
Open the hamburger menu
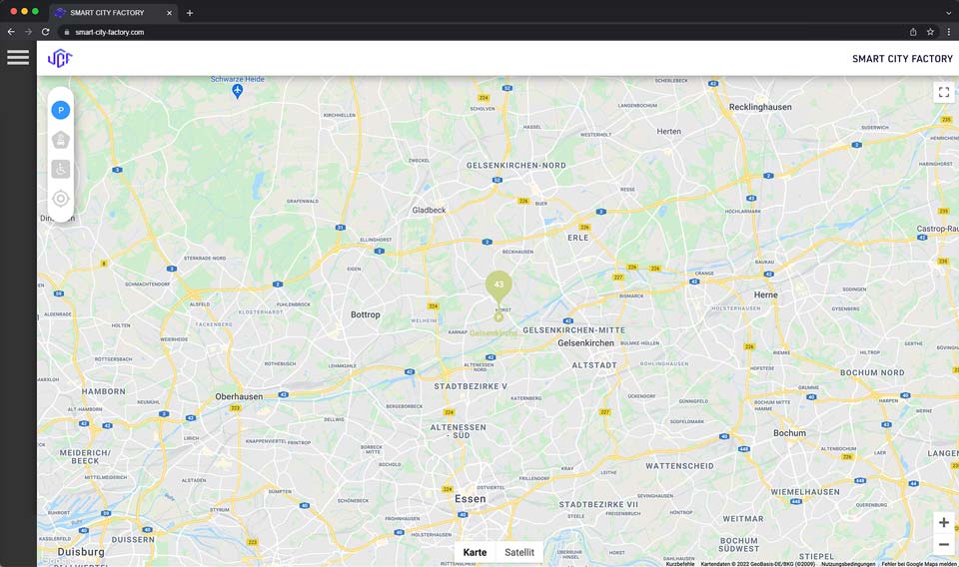[18, 58]
